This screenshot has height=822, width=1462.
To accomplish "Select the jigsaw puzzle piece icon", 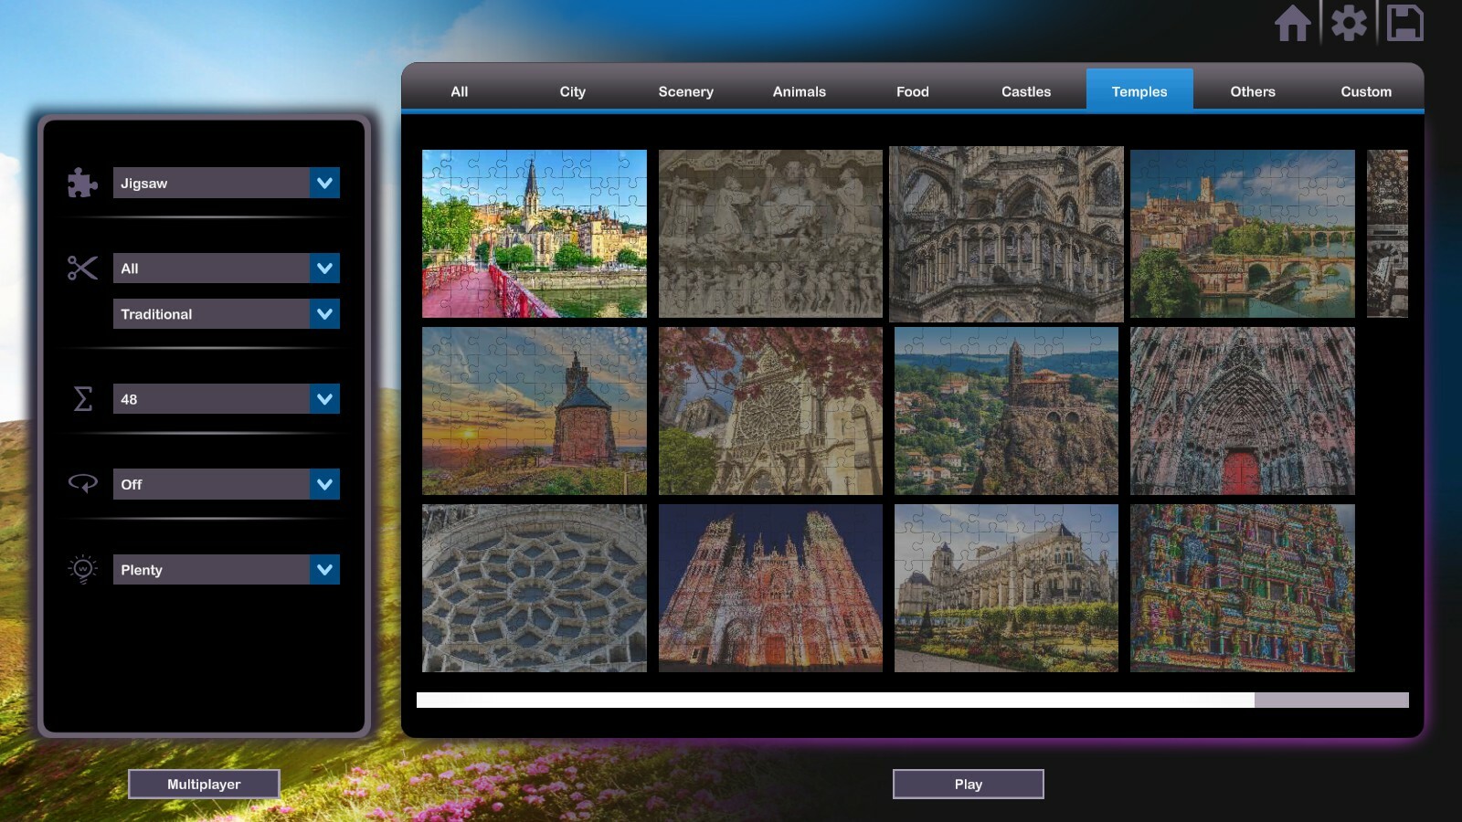I will 81,183.
